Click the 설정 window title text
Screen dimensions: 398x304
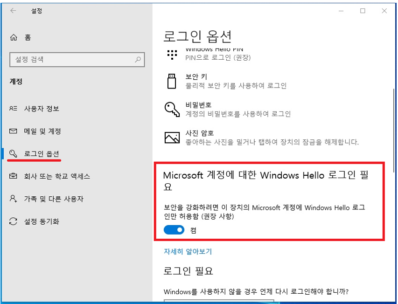[36, 11]
